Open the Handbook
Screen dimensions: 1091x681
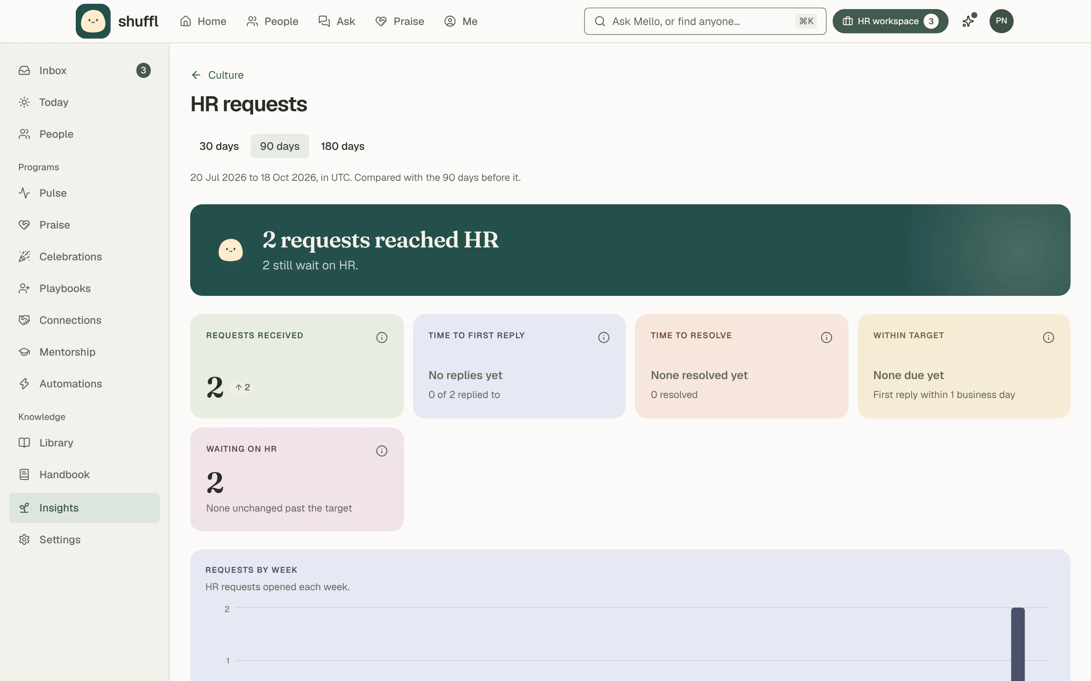[84, 474]
